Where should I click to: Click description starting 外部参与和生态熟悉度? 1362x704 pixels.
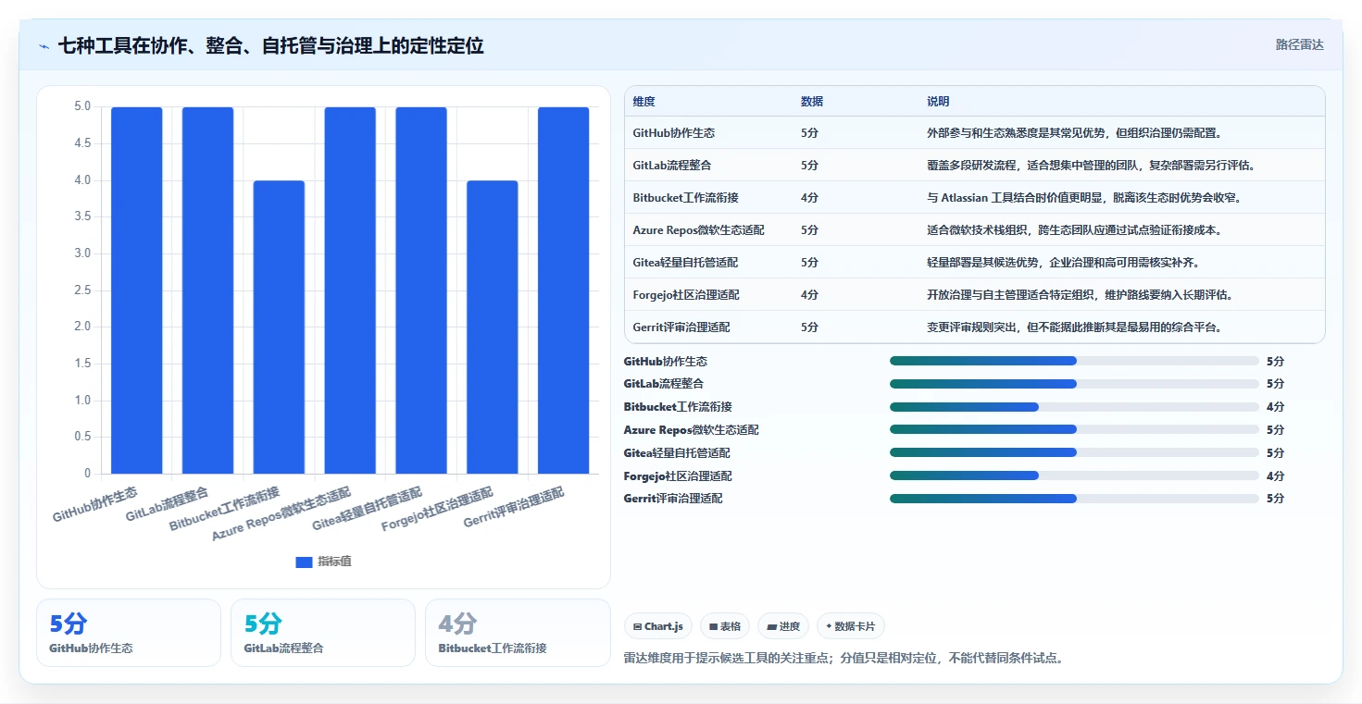click(1075, 133)
